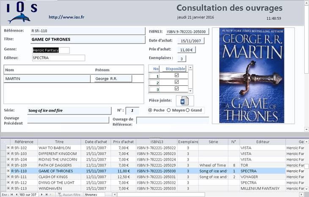309x197 pixels.
Task: Click the Exemplaire column header
Action: click(x=188, y=142)
